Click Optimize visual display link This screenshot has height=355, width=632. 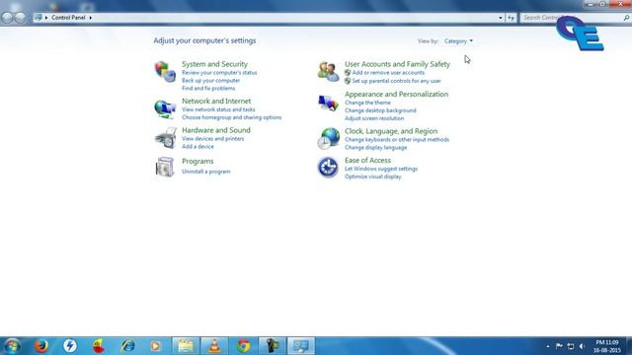373,177
